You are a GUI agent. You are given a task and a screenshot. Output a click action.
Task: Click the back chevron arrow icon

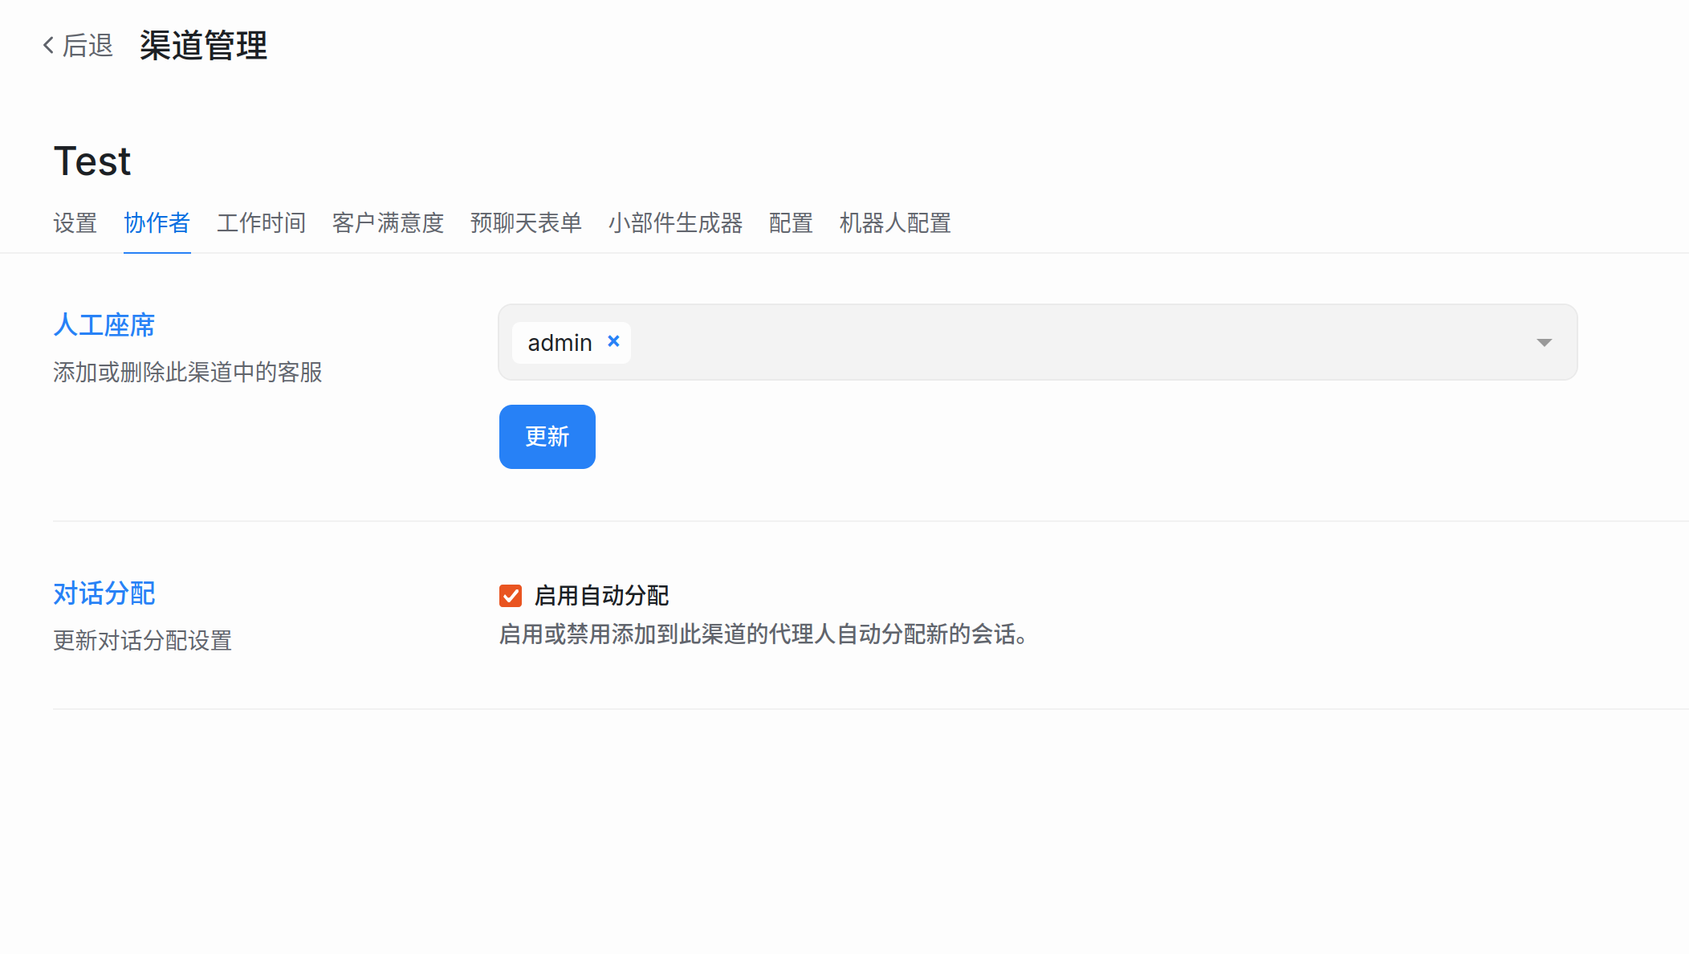pos(48,46)
